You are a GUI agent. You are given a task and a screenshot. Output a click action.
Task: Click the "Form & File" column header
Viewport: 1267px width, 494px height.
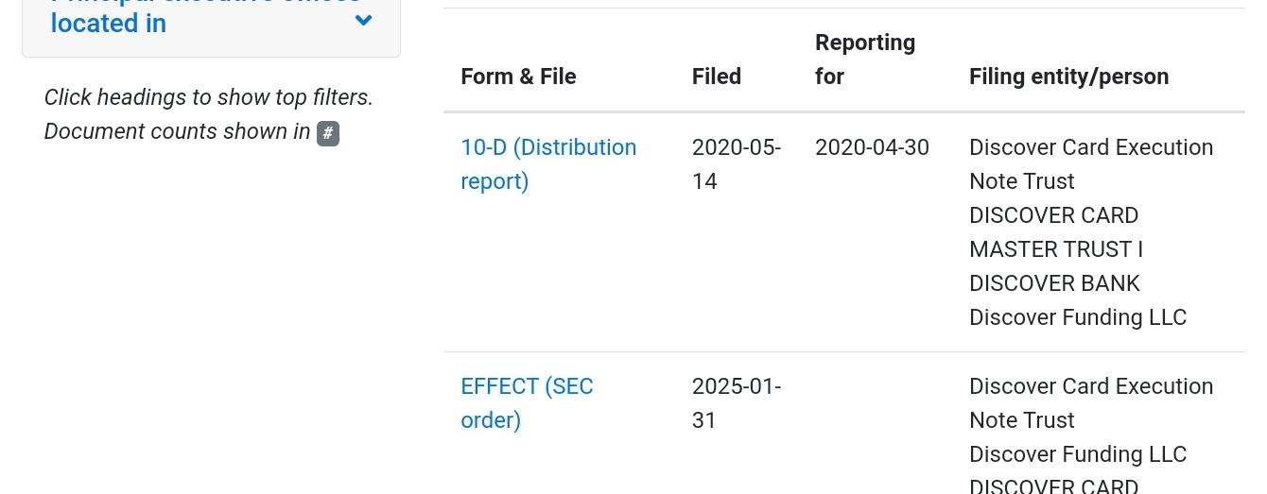click(x=518, y=77)
